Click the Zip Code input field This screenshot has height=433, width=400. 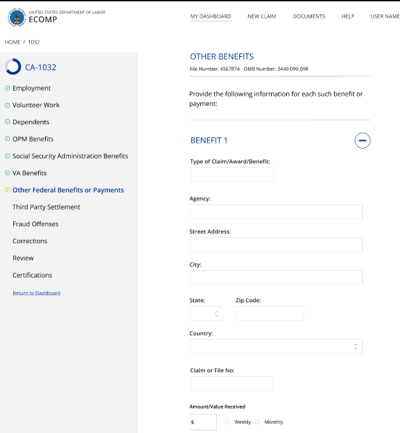click(270, 313)
